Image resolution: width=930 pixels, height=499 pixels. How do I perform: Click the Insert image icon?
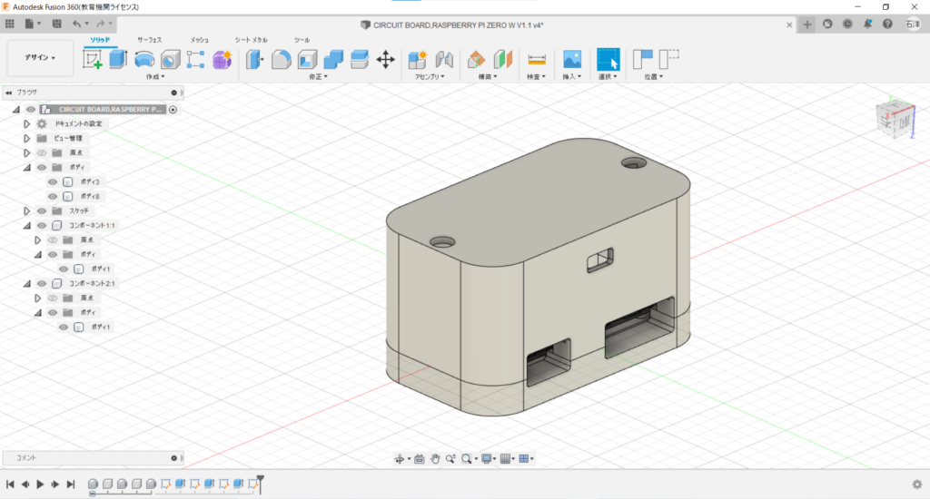[572, 59]
